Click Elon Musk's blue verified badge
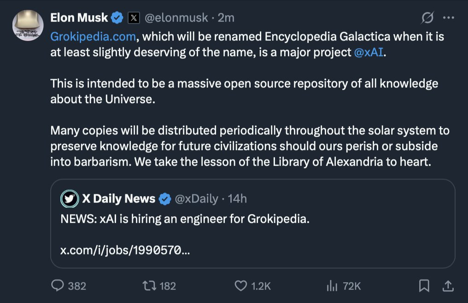Screen dimensions: 468x303 pyautogui.click(x=117, y=18)
